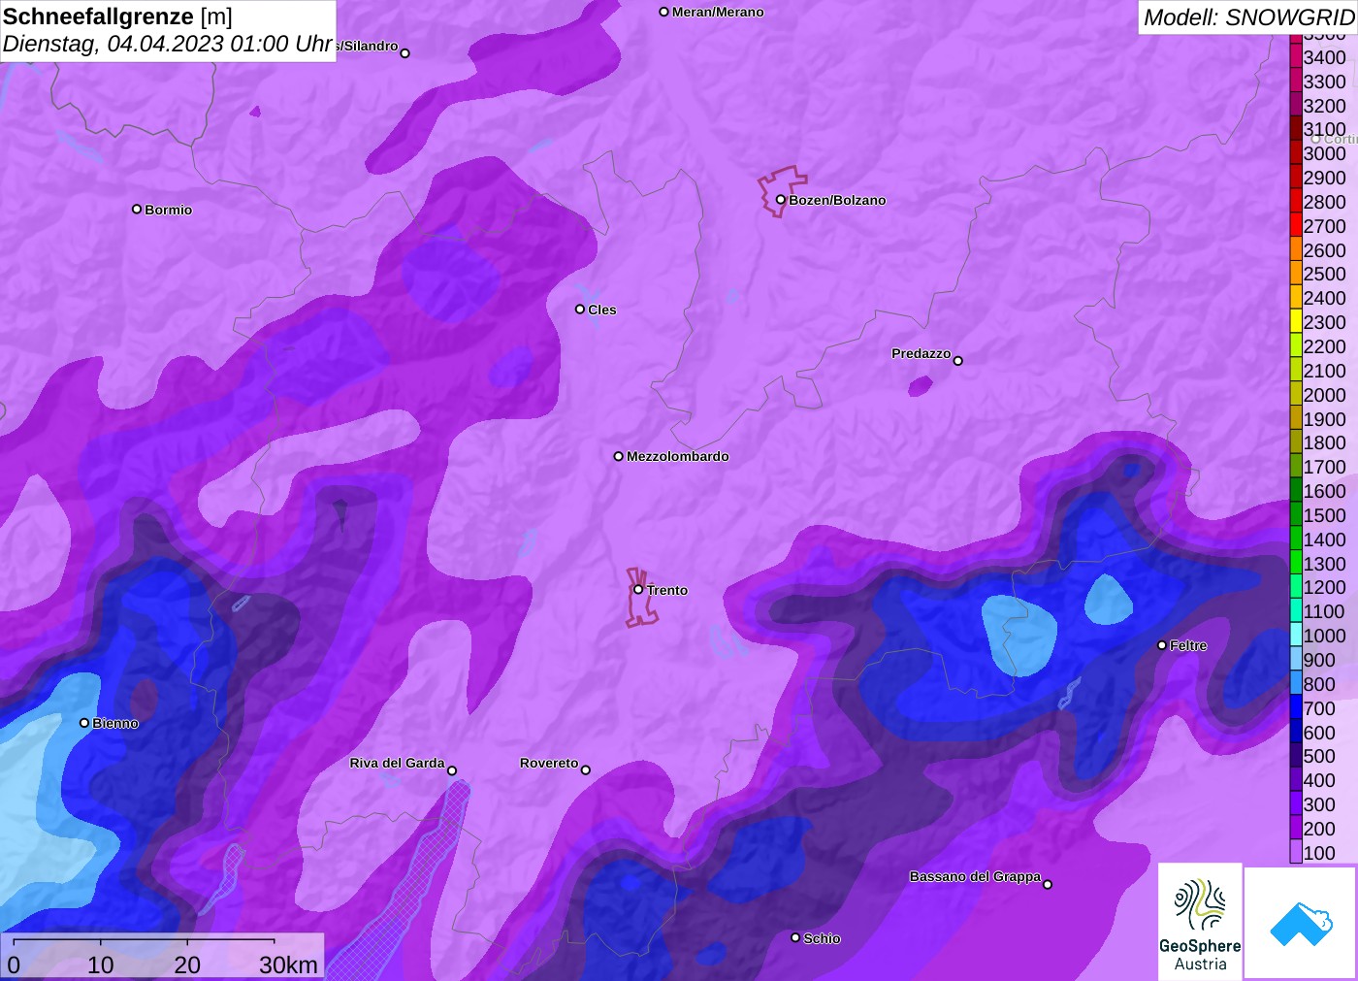Click the 700 m blue legend swatch

(x=1296, y=708)
